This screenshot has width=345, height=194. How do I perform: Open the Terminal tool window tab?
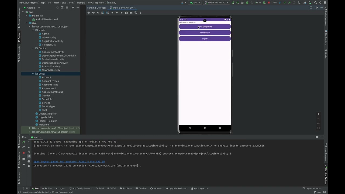coord(141,188)
